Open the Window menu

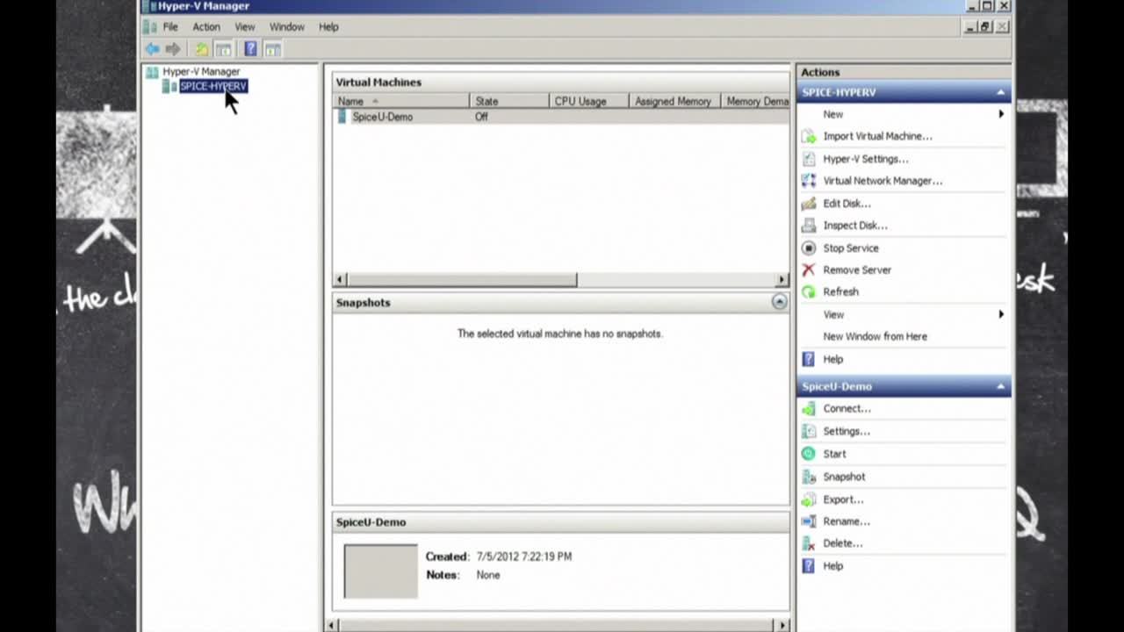tap(287, 27)
